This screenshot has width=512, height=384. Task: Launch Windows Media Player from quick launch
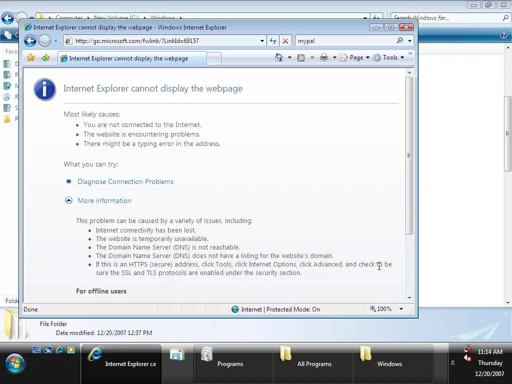point(71,349)
